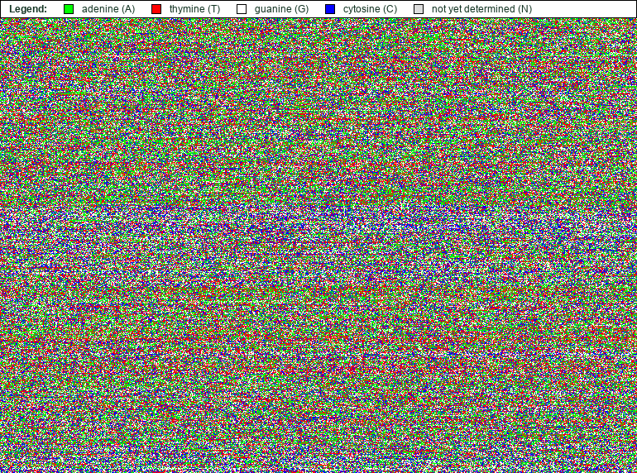
Task: Click the 'guanine (G)' label
Action: coord(281,9)
